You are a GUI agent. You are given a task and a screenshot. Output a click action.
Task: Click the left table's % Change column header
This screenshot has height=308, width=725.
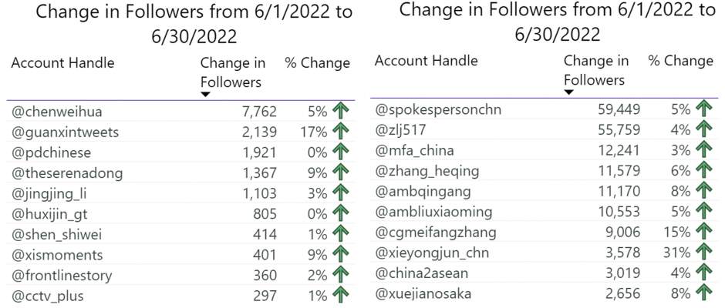click(318, 63)
